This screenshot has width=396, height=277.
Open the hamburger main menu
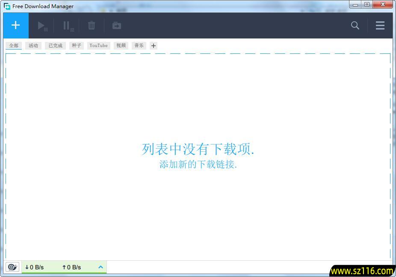(x=380, y=26)
